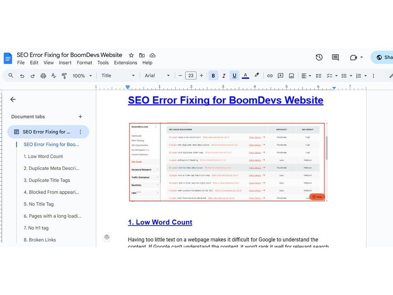Screen dimensions: 393x295
Task: Open text alignment options
Action: point(306,76)
